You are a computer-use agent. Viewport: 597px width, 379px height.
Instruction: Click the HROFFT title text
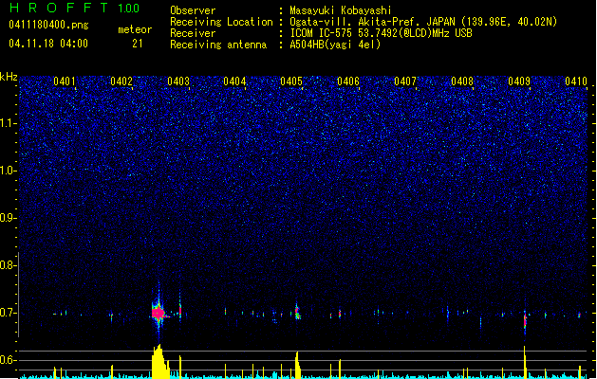pos(59,8)
